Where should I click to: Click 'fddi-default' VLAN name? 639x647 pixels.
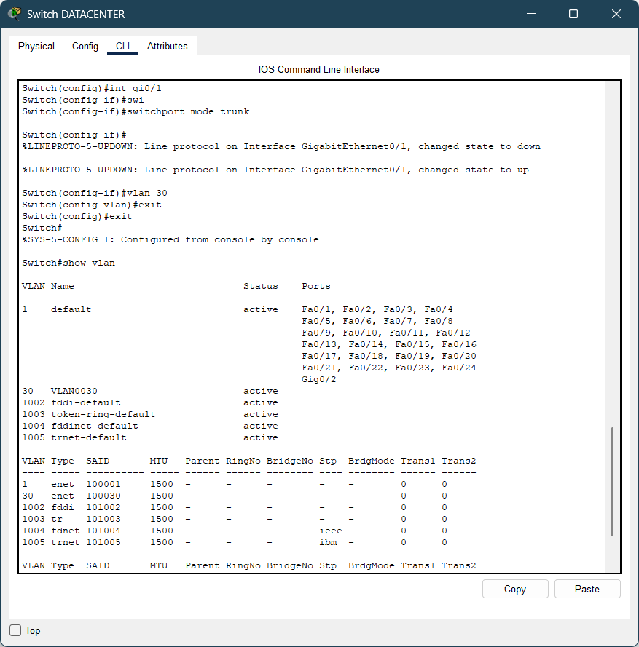point(86,402)
